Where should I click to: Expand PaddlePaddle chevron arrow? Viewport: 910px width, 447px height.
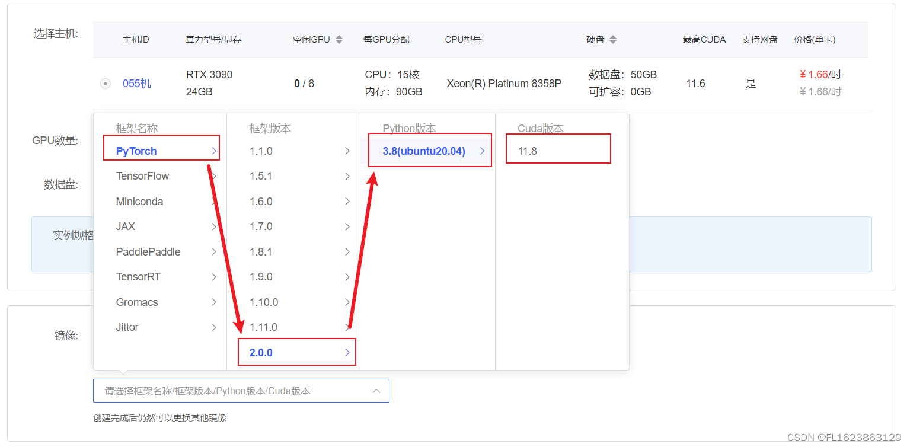(213, 252)
